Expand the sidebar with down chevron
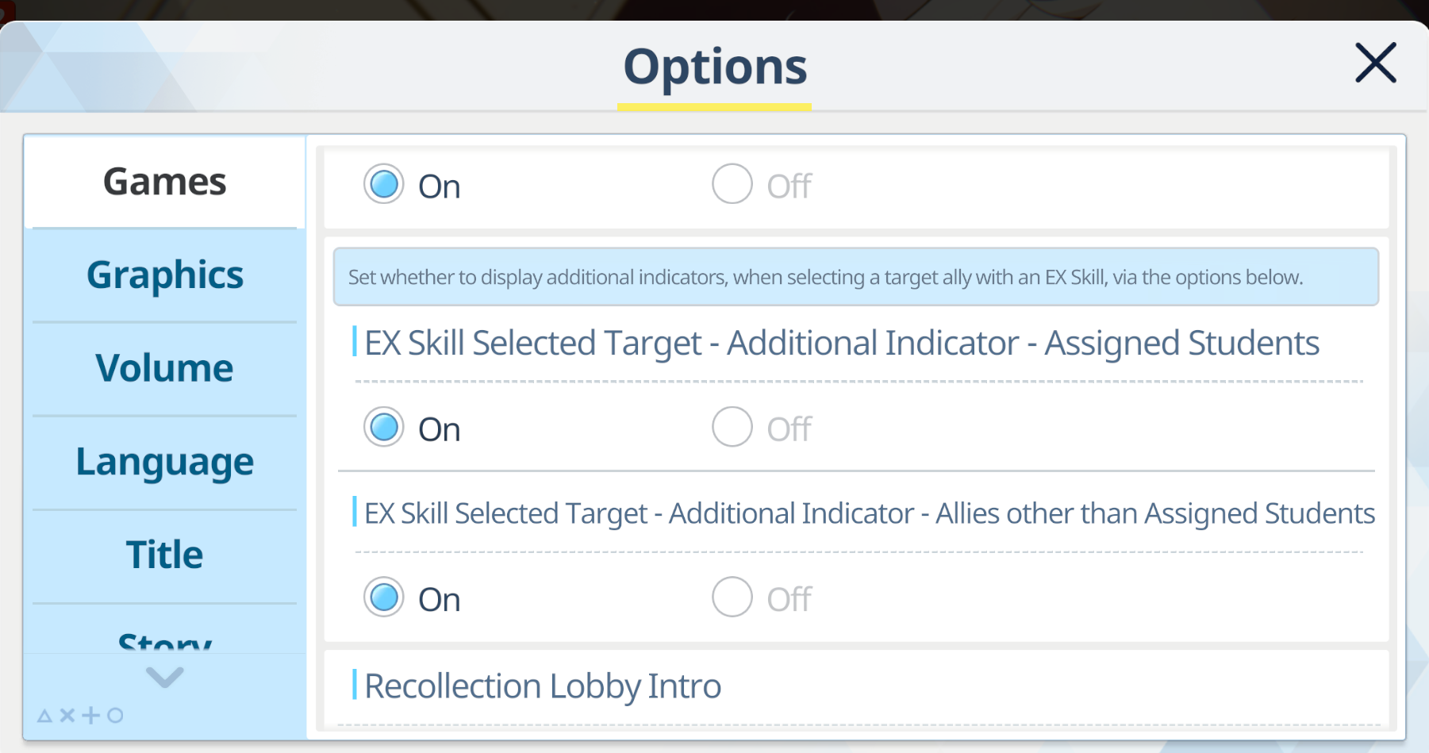The height and width of the screenshot is (753, 1429). pyautogui.click(x=165, y=677)
